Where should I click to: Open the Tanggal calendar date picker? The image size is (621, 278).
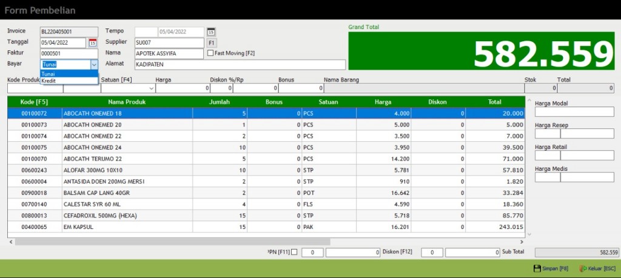pos(93,42)
